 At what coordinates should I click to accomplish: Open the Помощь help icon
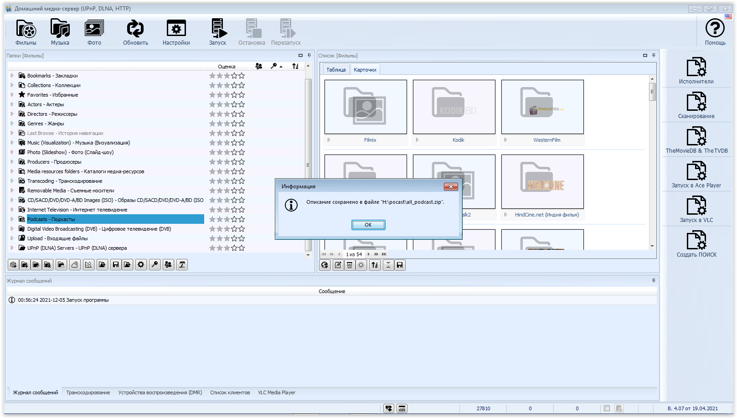tap(715, 32)
